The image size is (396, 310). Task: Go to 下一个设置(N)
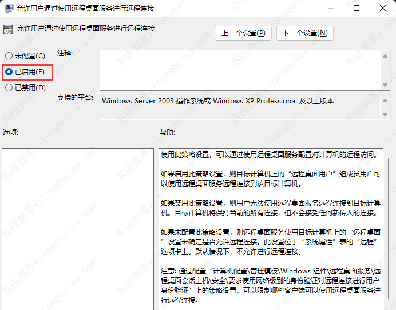coord(304,33)
